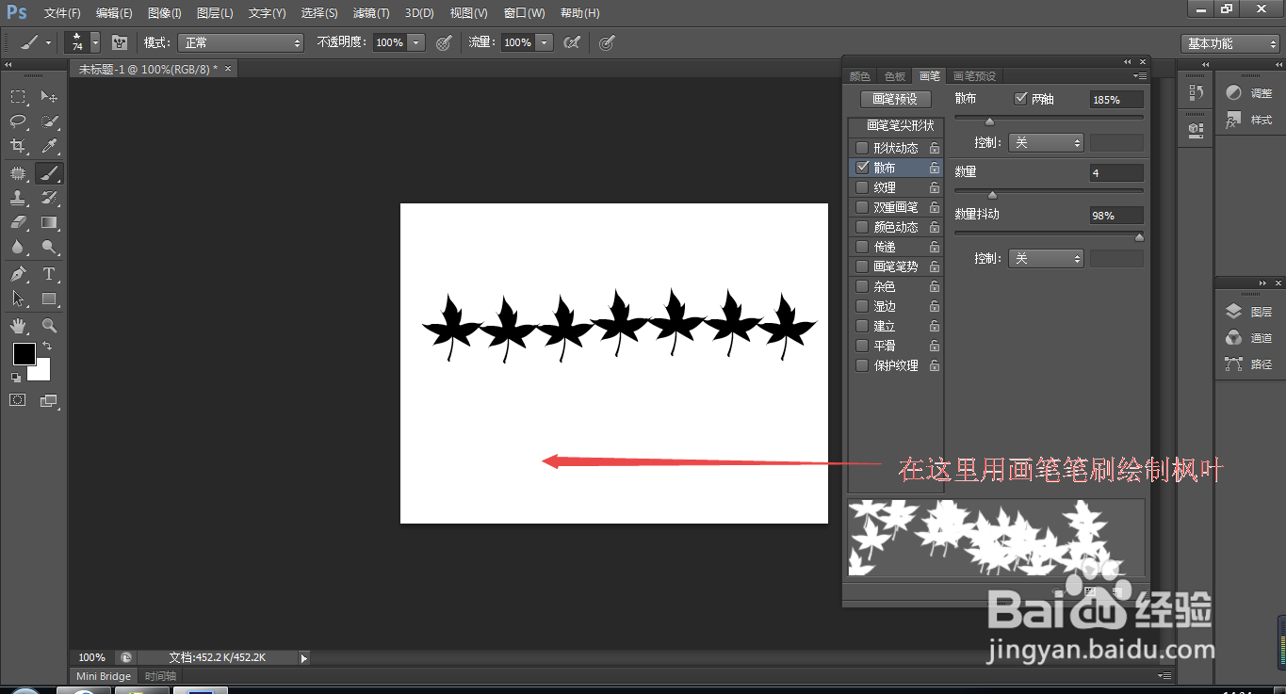Screen dimensions: 1286x694
Task: Enable the 画笔笔势 checkbox
Action: [862, 266]
